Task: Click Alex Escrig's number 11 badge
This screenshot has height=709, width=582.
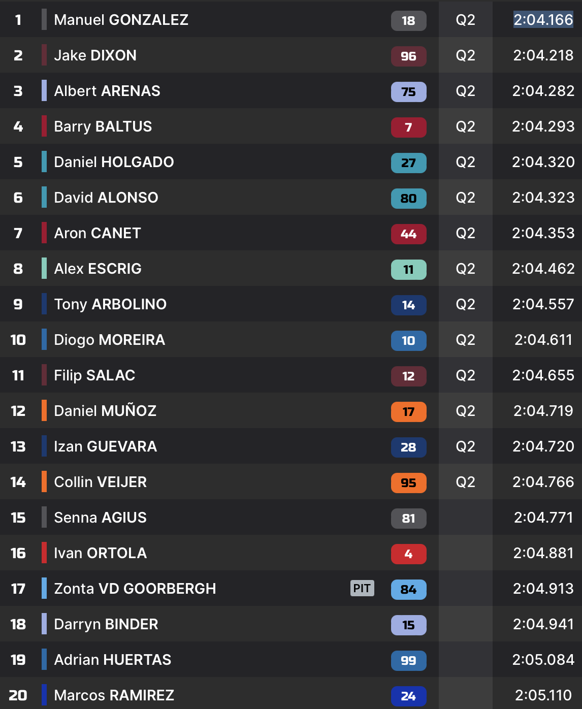Action: (x=408, y=270)
